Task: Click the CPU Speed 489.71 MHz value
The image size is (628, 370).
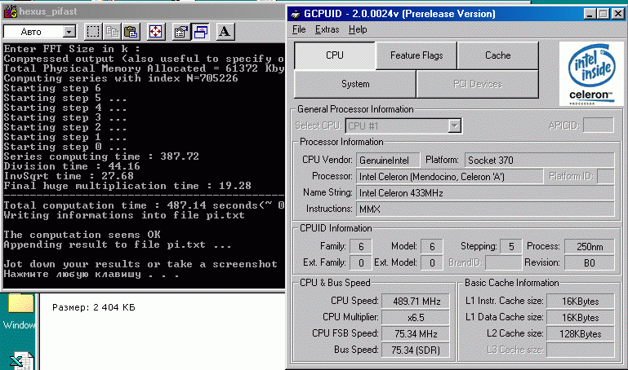Action: click(x=416, y=302)
